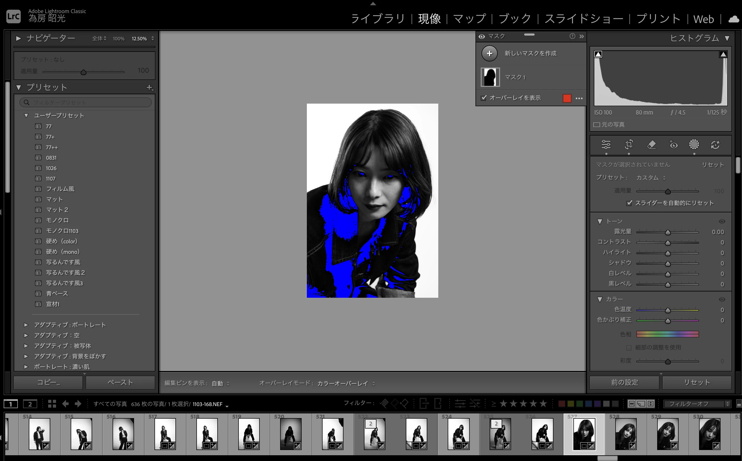Click the plus icon to create new mask
This screenshot has height=461, width=742.
pyautogui.click(x=489, y=53)
